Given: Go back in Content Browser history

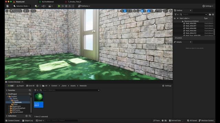Looking at the screenshot, I should [x=37, y=86].
